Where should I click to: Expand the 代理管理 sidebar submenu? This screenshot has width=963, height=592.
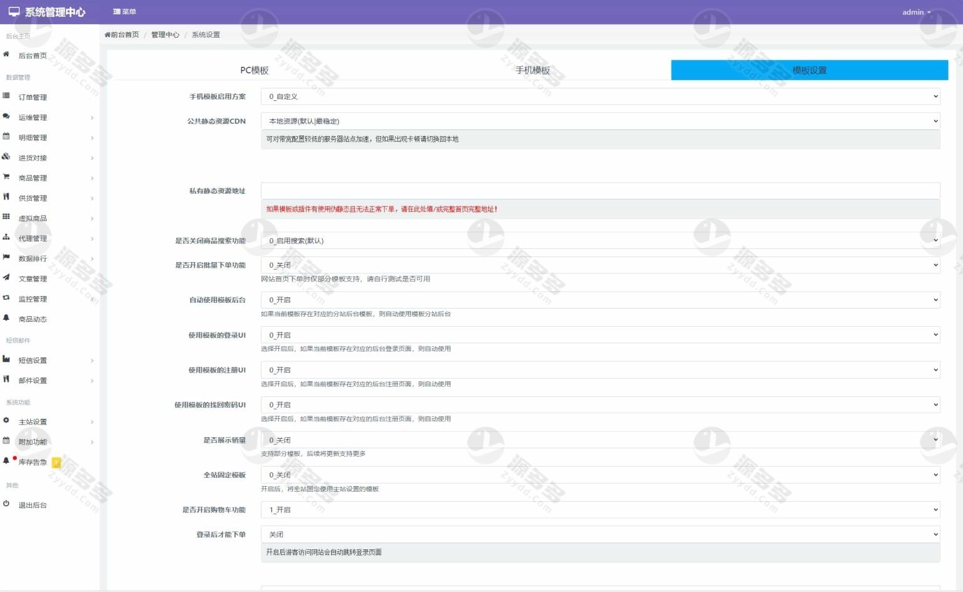tap(49, 238)
